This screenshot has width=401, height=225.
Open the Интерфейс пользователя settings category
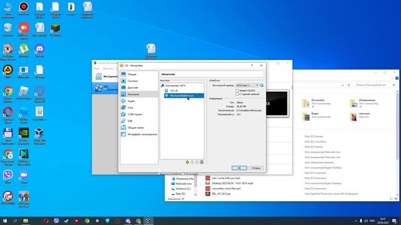tap(139, 134)
